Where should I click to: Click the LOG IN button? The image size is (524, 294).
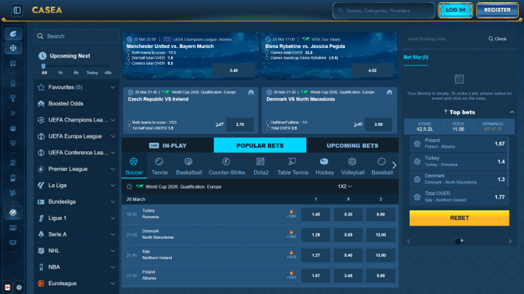coord(455,10)
